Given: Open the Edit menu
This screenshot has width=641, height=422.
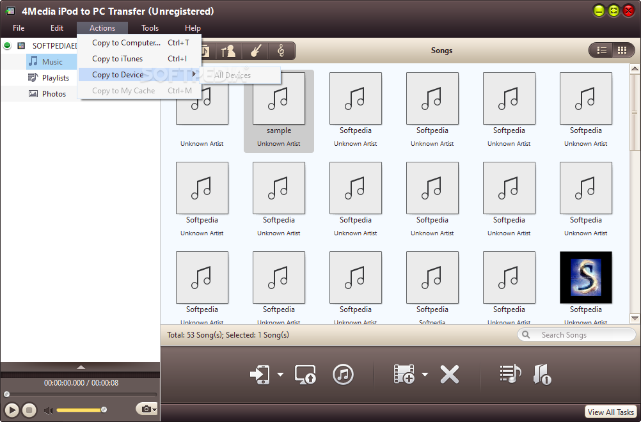Looking at the screenshot, I should click(57, 27).
